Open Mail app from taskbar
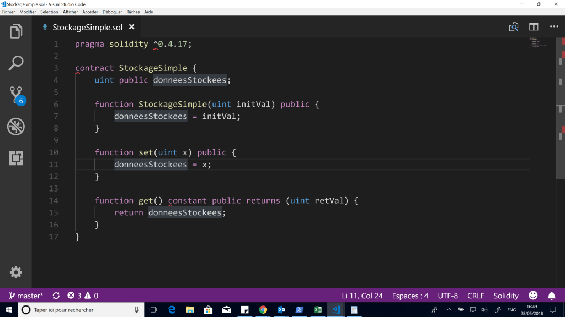 [227, 310]
